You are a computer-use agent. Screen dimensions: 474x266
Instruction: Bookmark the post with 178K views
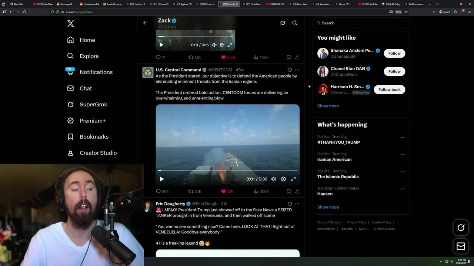(x=288, y=57)
